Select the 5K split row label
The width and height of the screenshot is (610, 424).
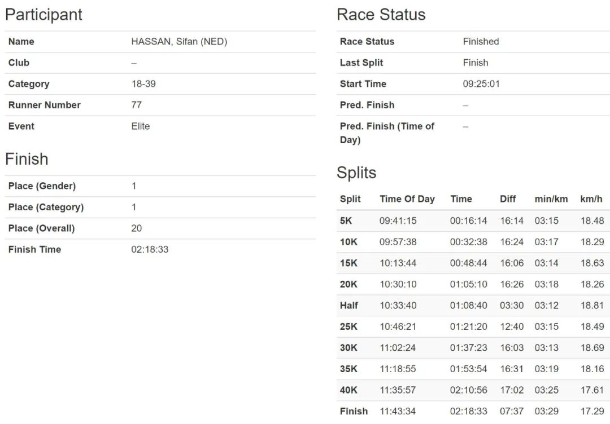coord(346,220)
